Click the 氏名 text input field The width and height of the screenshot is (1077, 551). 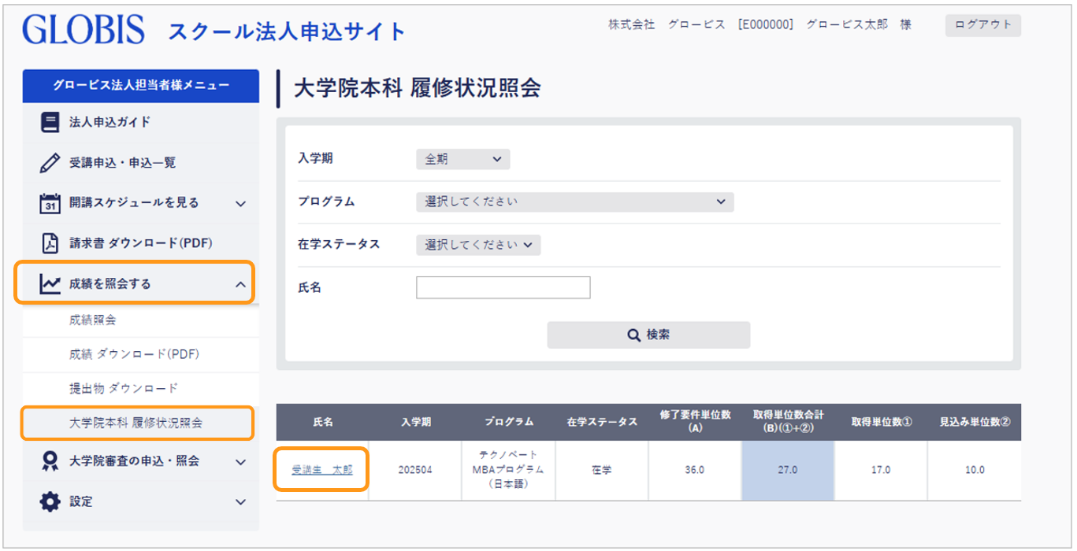pos(503,287)
